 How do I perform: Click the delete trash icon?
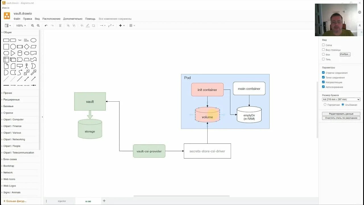(60, 26)
